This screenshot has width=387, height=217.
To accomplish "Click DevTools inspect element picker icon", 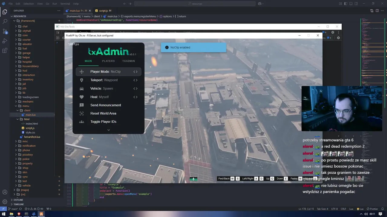I will pyautogui.click(x=58, y=32).
